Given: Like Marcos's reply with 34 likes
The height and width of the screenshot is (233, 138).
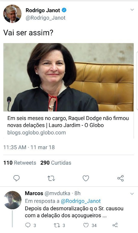Looking at the screenshot, I should coord(86,225).
